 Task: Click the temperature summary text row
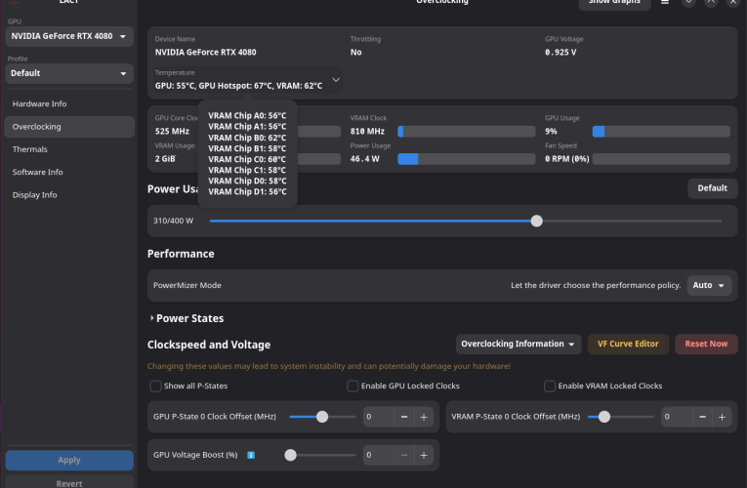coord(238,86)
